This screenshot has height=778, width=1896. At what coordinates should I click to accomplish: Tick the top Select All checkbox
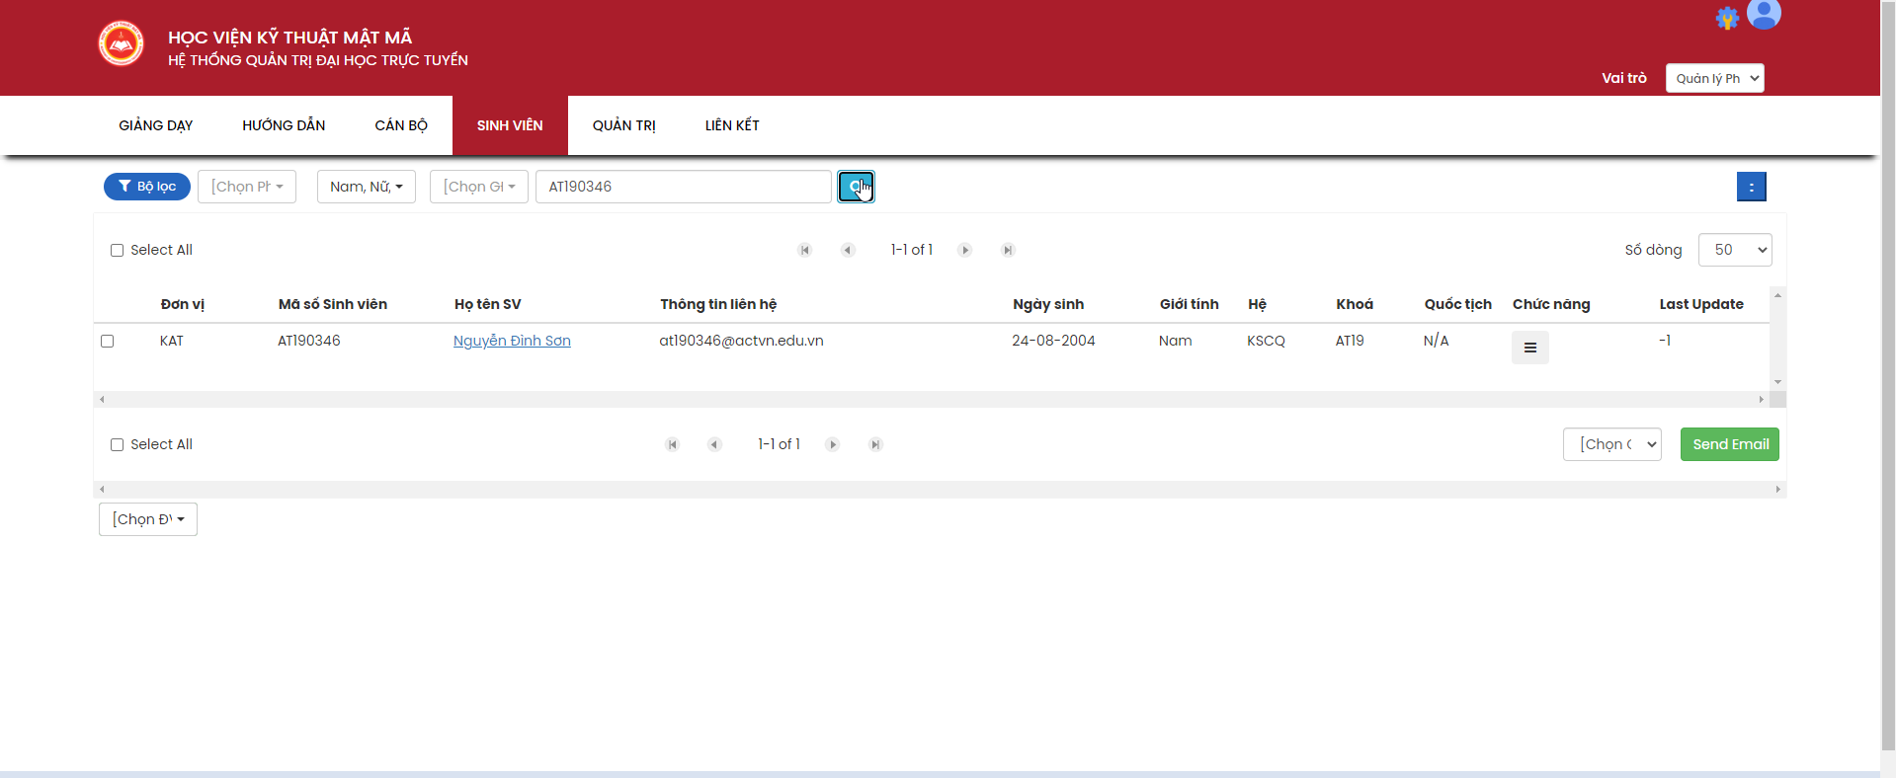tap(117, 251)
